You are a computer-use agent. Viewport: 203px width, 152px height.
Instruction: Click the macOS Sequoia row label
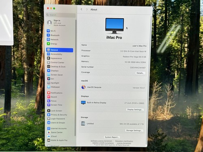pos(94,87)
